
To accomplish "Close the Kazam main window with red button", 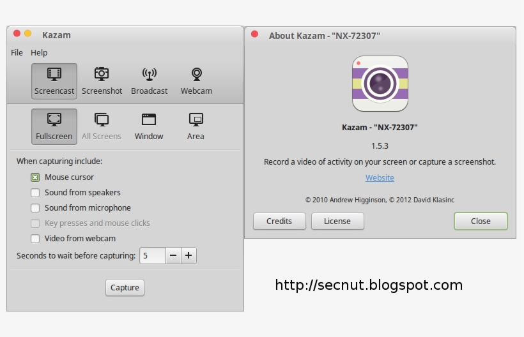I will click(17, 33).
